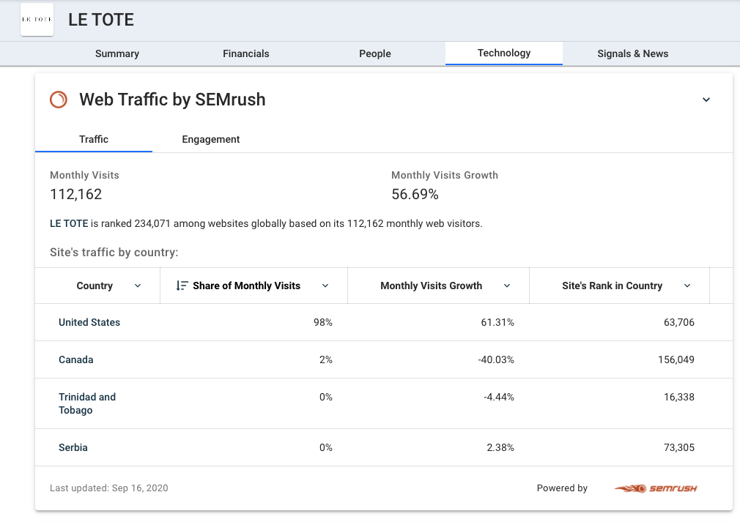Open the Signals & News tab
Viewport: 740px width, 522px height.
(x=632, y=53)
